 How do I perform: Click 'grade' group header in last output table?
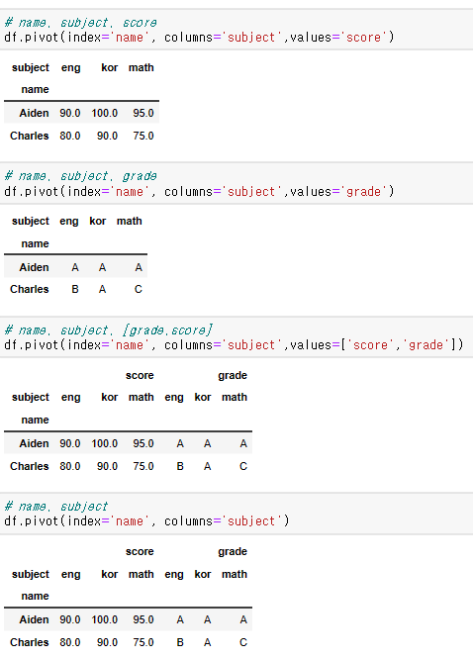tap(233, 551)
